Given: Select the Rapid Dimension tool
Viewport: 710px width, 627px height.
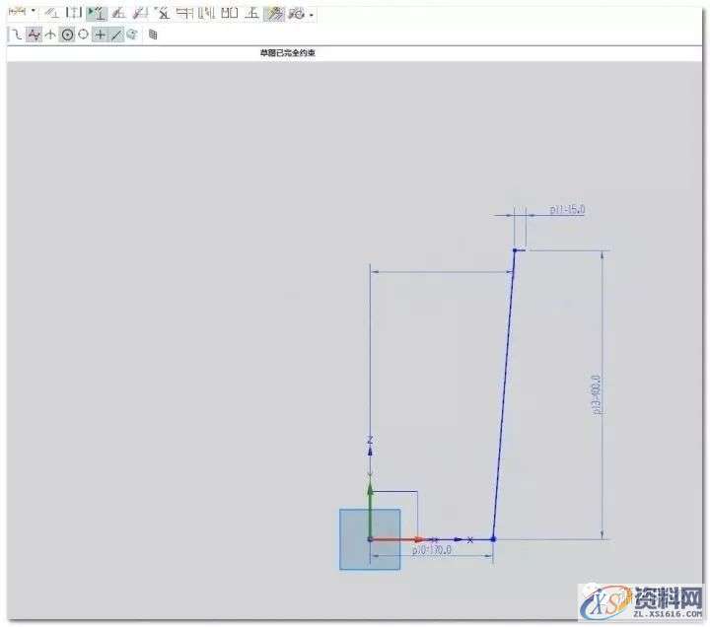Looking at the screenshot, I should (x=17, y=13).
